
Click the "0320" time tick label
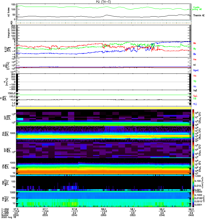pyautogui.click(x=133, y=215)
